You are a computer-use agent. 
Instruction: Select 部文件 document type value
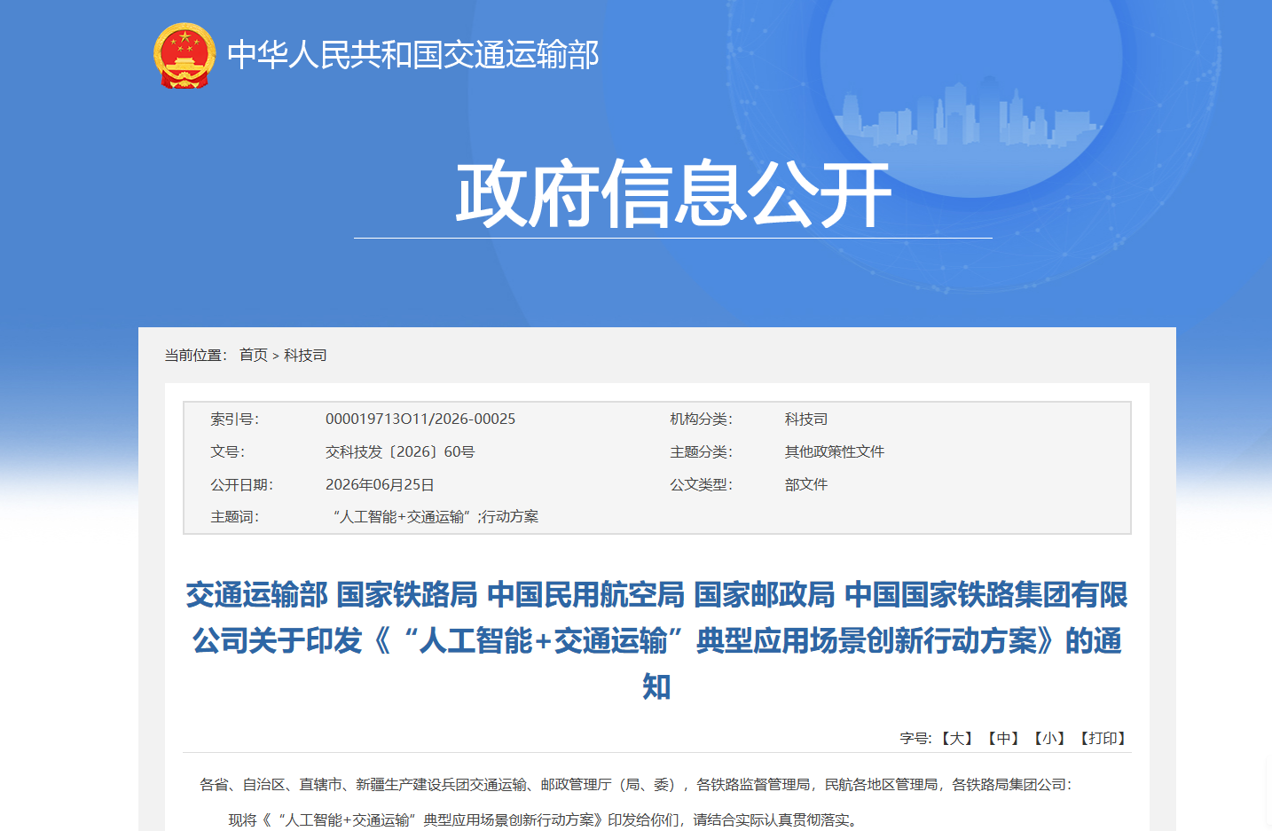[806, 484]
